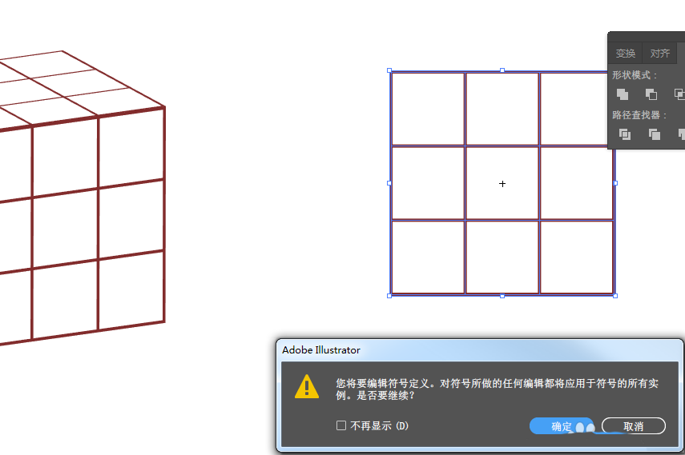Apply the Minus Front shape mode
This screenshot has height=455, width=685.
(x=651, y=94)
